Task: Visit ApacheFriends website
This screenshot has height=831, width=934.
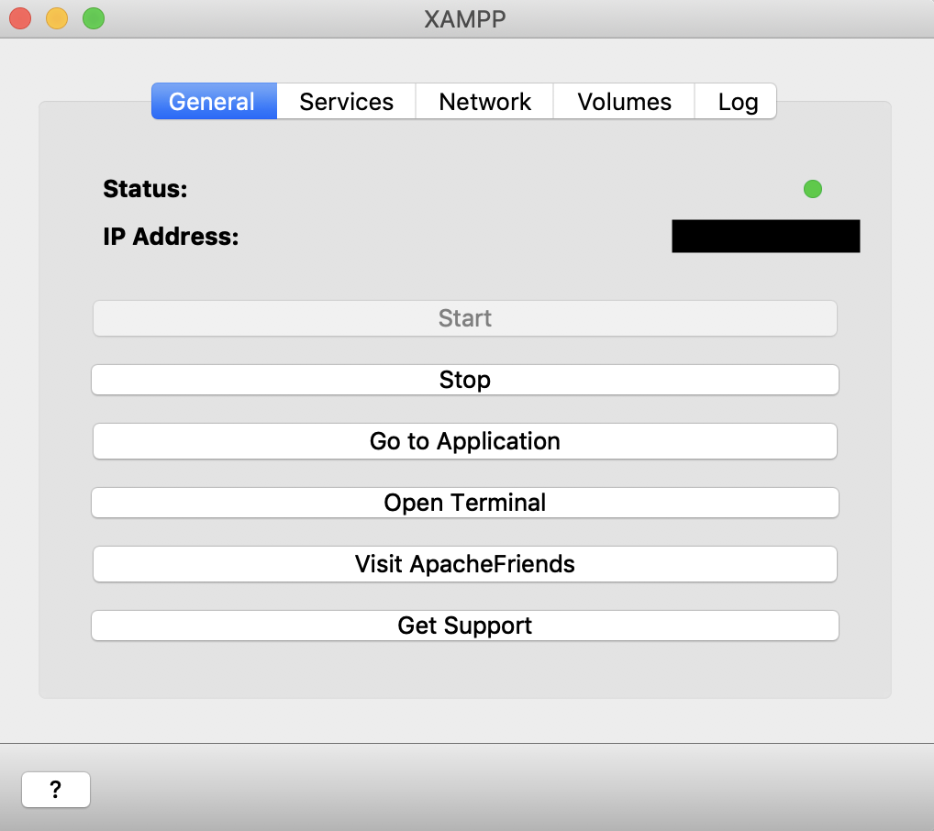Action: click(x=464, y=563)
